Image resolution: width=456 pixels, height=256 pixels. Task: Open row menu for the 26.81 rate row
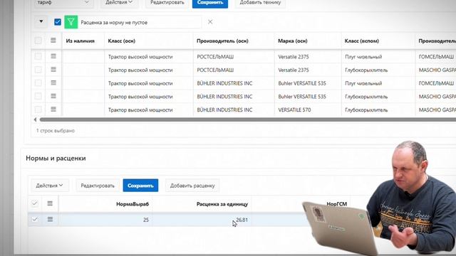pos(50,220)
